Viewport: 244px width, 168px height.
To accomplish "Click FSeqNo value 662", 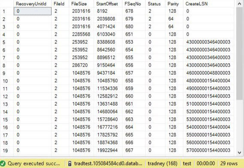I will coord(129,112).
